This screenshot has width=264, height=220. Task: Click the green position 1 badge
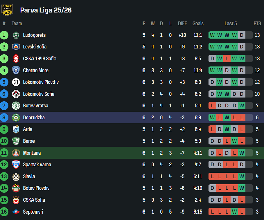pyautogui.click(x=4, y=35)
